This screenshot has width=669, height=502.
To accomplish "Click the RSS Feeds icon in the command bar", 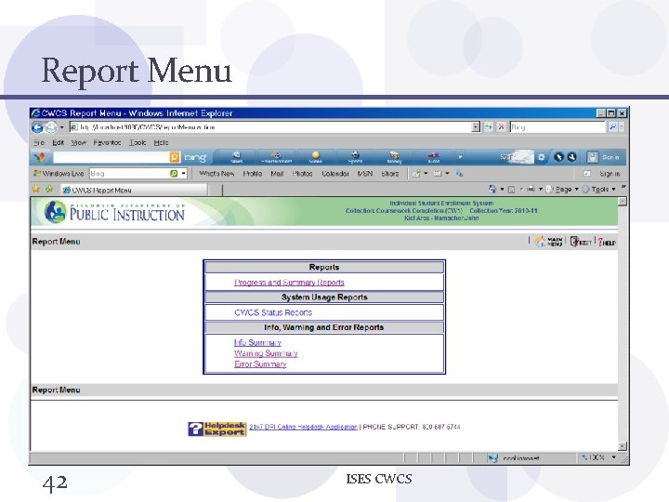I will point(511,189).
